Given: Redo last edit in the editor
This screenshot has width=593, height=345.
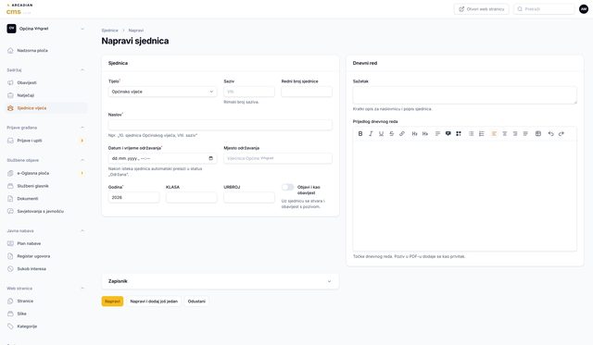Looking at the screenshot, I should click(561, 133).
